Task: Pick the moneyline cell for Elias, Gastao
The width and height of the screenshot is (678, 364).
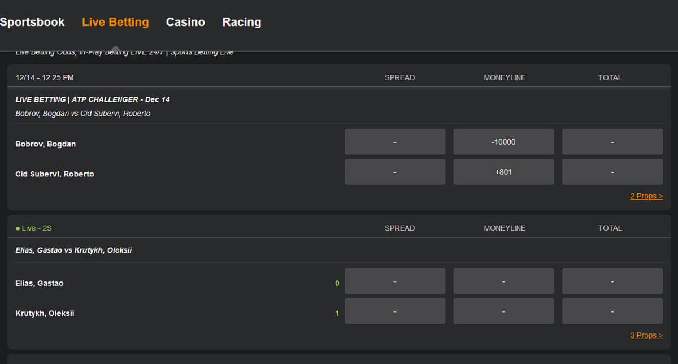Action: click(x=503, y=281)
